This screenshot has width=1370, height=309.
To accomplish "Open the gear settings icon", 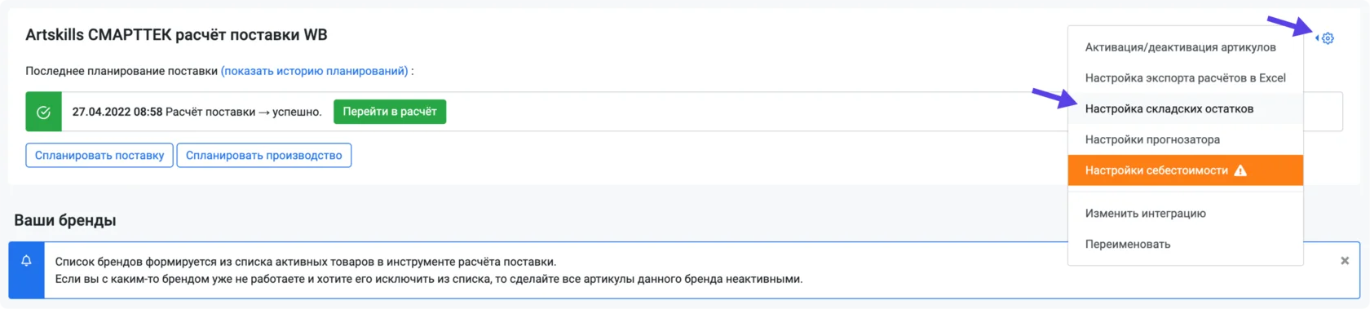I will 1328,38.
